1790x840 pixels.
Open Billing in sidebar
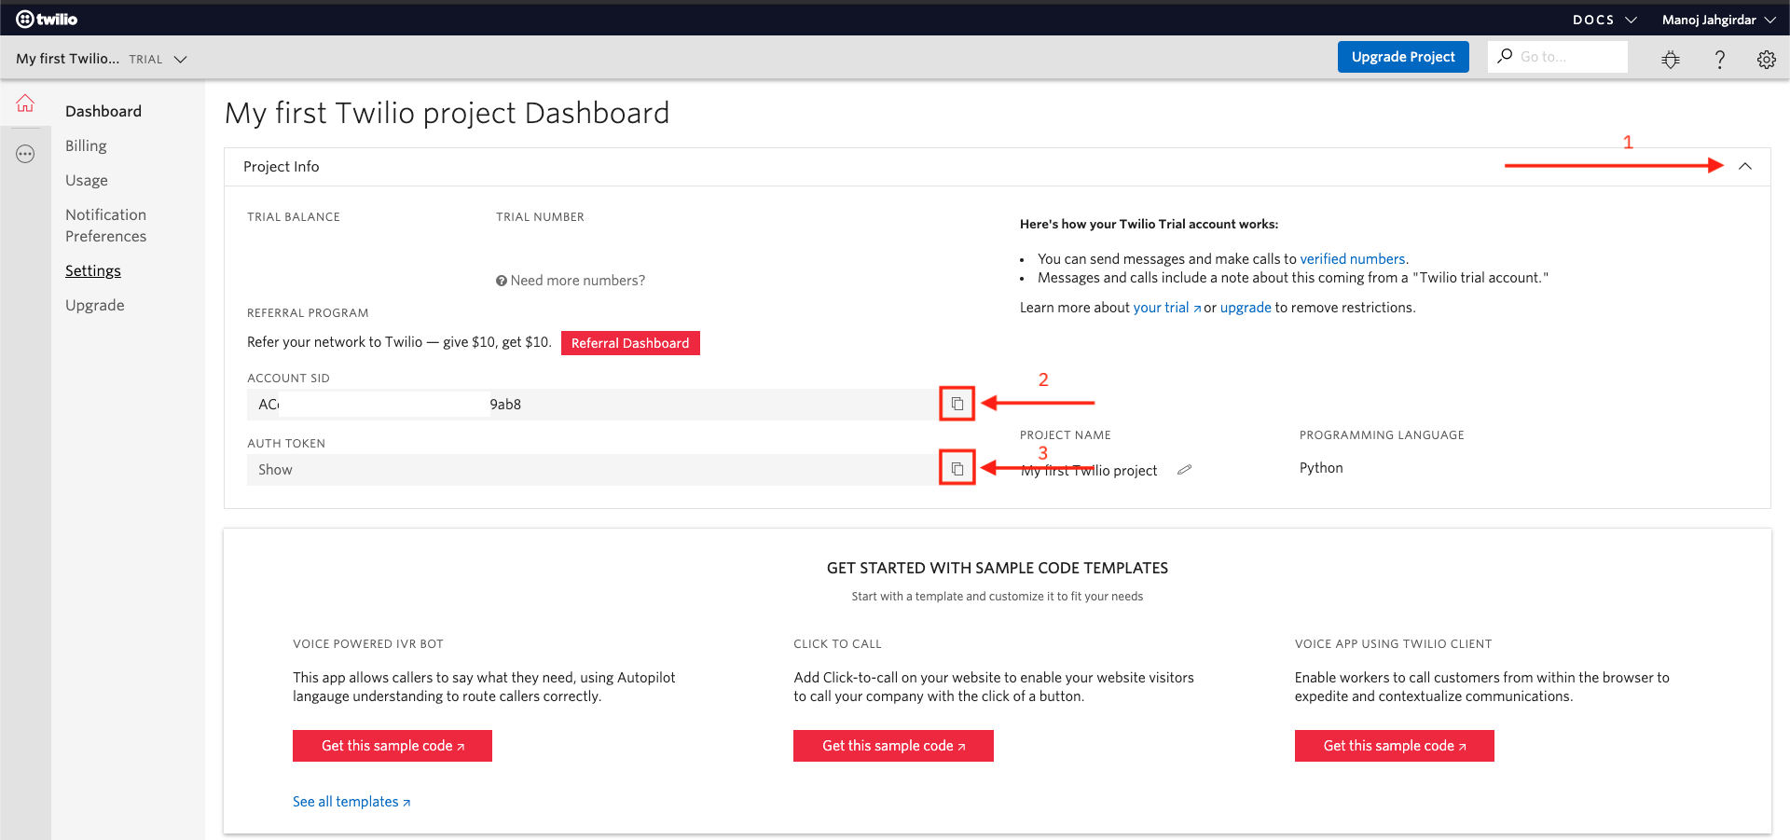coord(86,145)
